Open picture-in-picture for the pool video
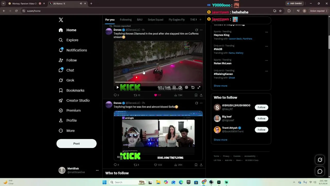The image size is (330, 186). pyautogui.click(x=193, y=87)
